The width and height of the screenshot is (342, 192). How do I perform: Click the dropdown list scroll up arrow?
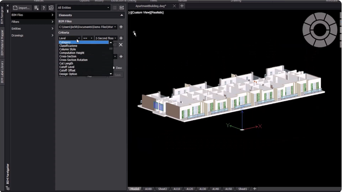point(111,42)
